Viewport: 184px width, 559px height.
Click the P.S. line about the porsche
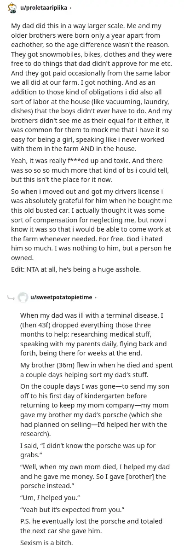pos(92,526)
